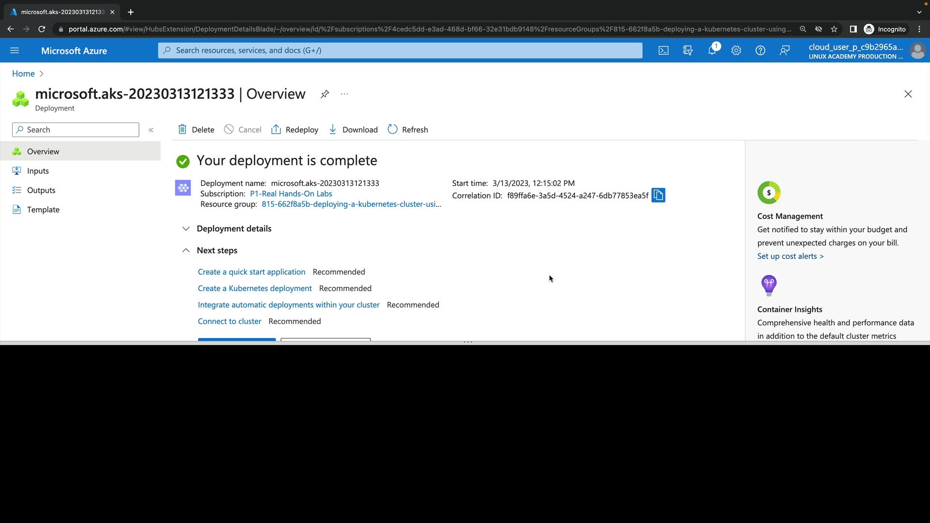Image resolution: width=930 pixels, height=523 pixels.
Task: Open the ellipsis more options menu
Action: click(x=344, y=94)
